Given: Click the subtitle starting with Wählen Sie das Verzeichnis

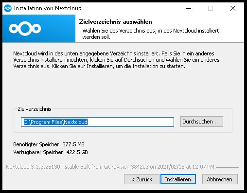Looking at the screenshot, I should click(x=151, y=34).
